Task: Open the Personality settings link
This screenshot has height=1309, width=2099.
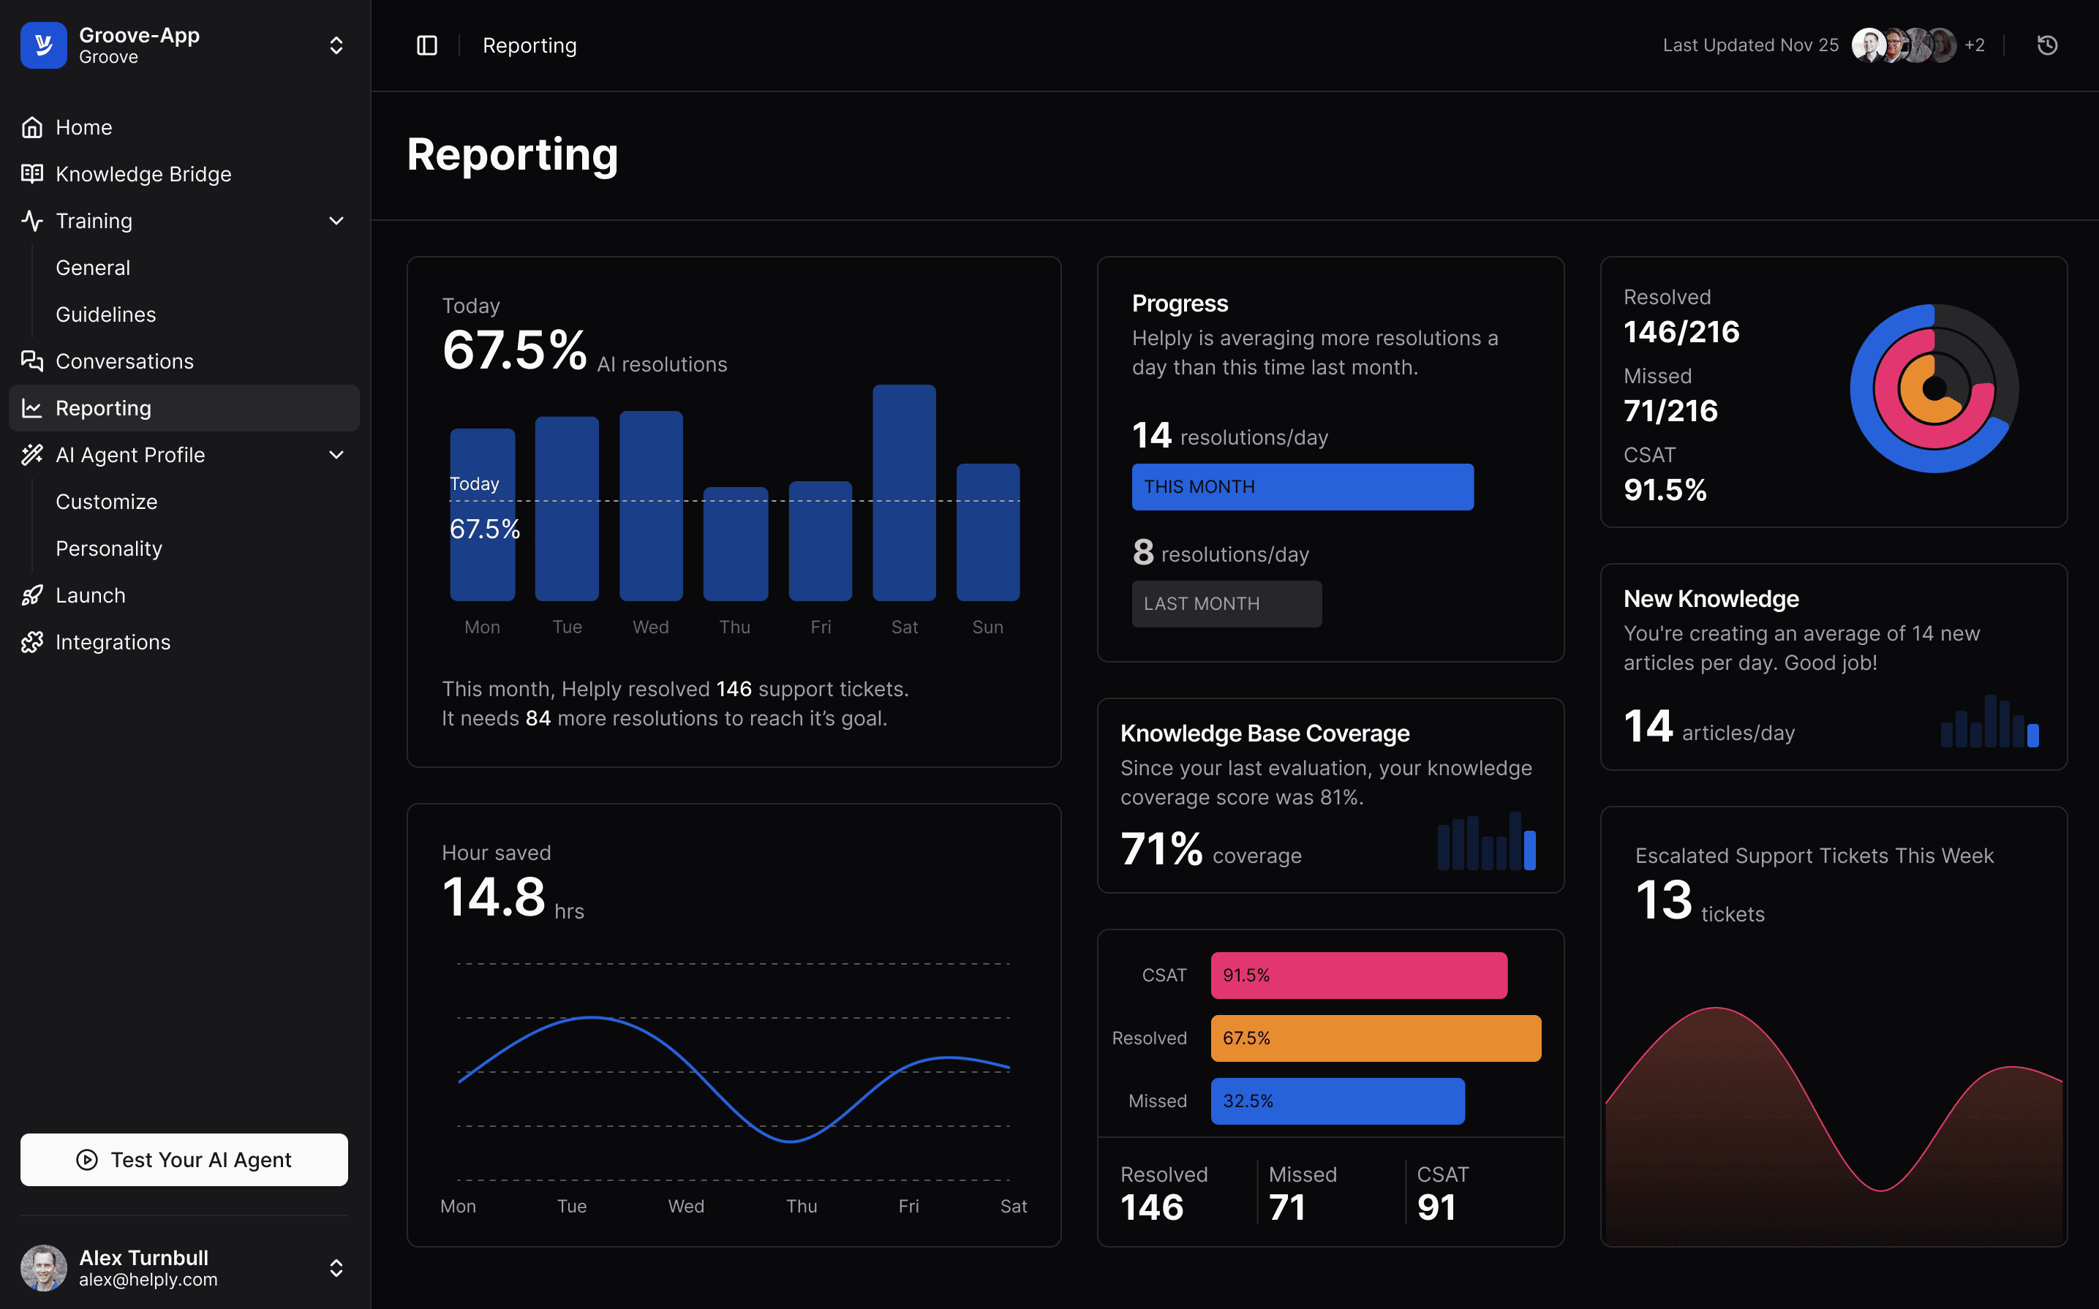Action: click(109, 548)
